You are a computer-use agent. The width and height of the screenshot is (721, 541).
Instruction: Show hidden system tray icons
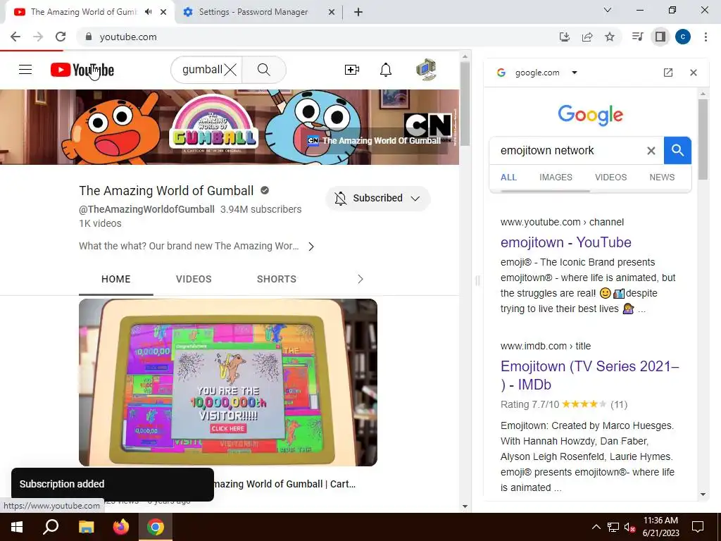pyautogui.click(x=596, y=527)
